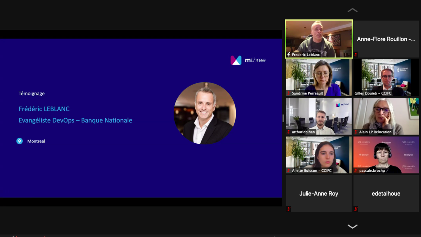Viewport: 421px width, 237px height.
Task: Click Alain LP Relocation's muted mic icon
Action: point(356,132)
